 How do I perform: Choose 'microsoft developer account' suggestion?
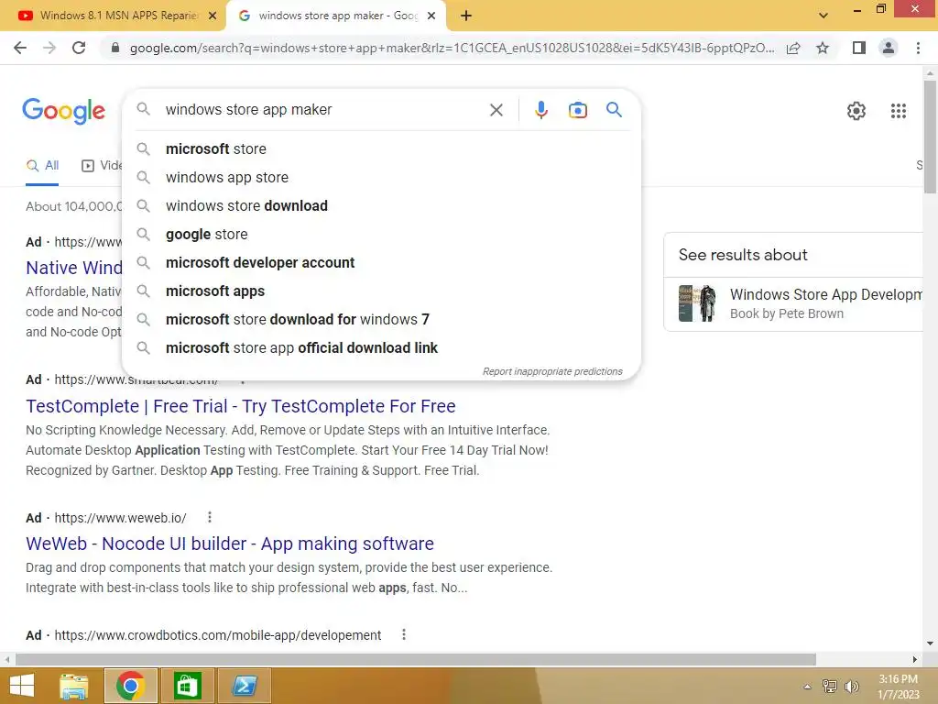pos(381,263)
